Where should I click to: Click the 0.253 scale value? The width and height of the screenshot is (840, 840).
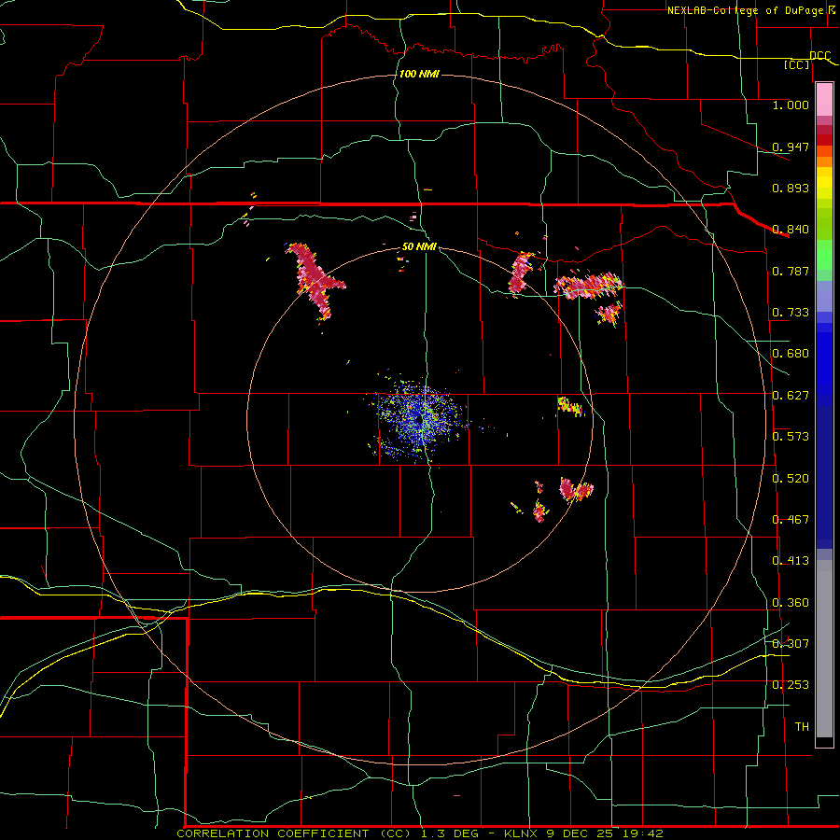[791, 685]
